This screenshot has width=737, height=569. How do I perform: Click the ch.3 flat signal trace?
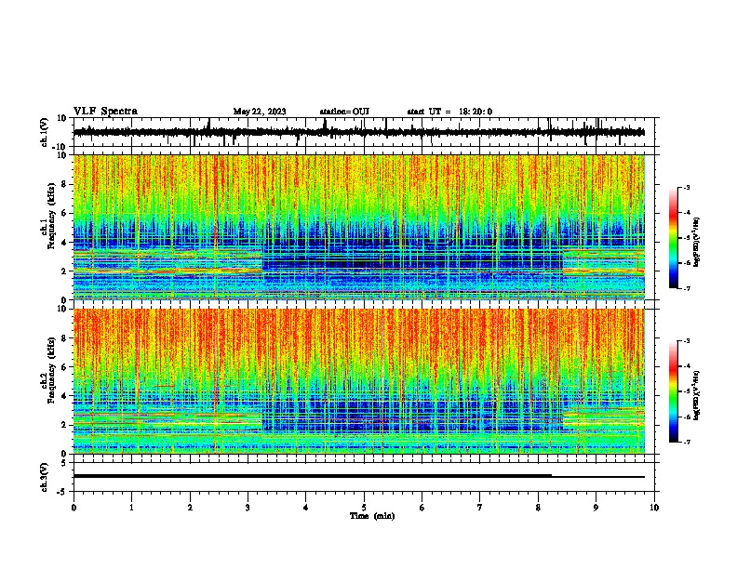pyautogui.click(x=359, y=476)
